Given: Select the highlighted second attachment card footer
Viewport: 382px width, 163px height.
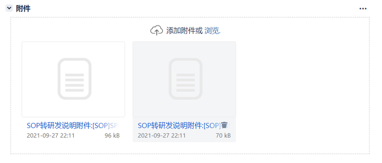Looking at the screenshot, I should click(x=184, y=130).
